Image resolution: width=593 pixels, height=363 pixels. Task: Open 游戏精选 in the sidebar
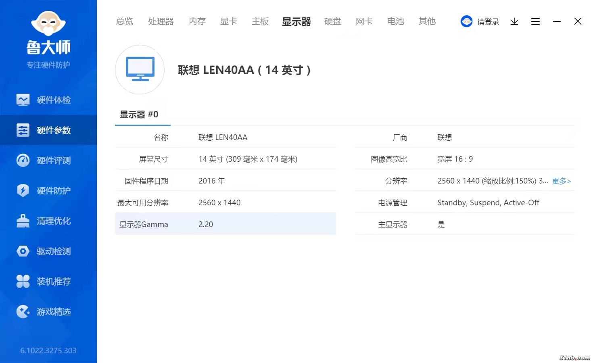click(x=48, y=311)
